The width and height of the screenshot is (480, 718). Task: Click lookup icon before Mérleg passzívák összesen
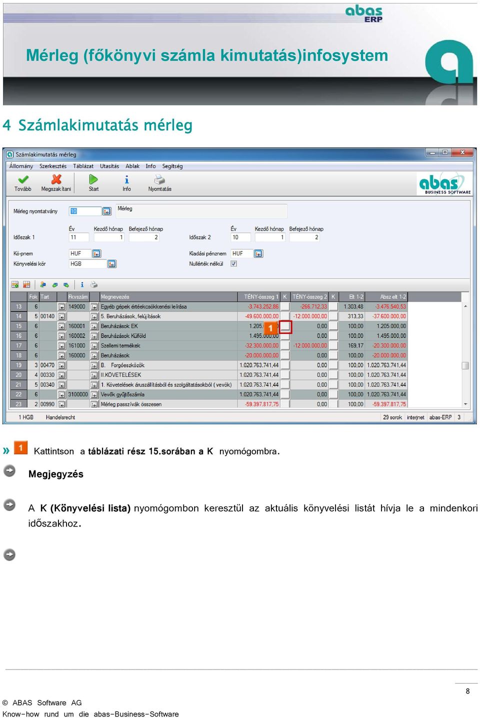[x=94, y=404]
